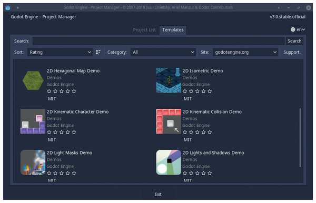Open the 2D Kinematic Character Demo title link
The image size is (316, 203).
(x=77, y=112)
